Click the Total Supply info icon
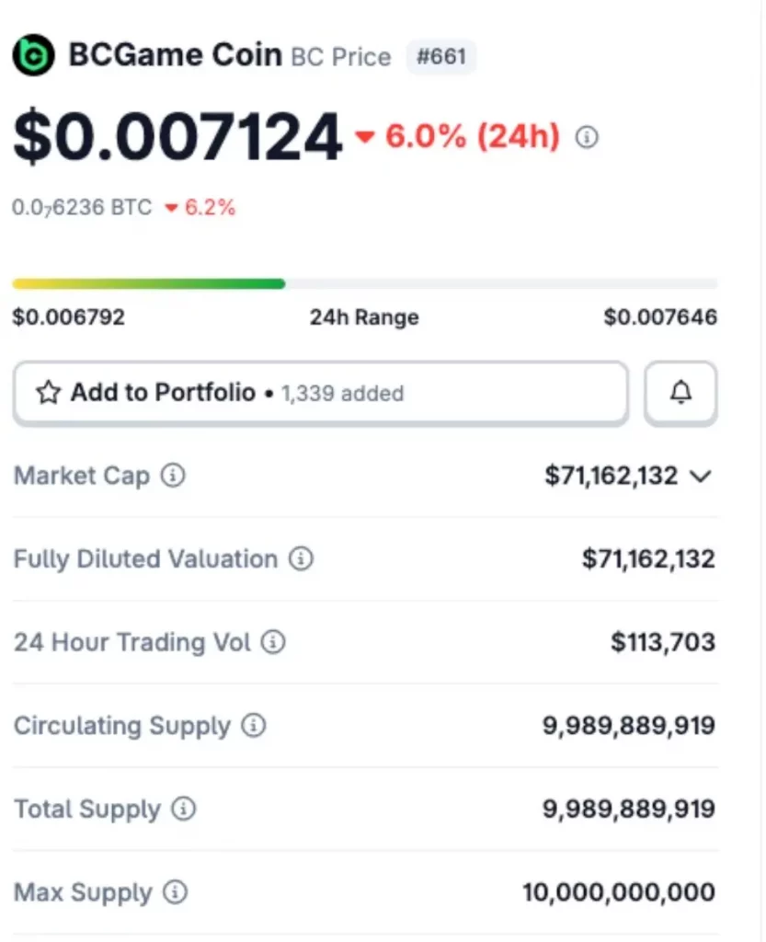Viewport: 766px width, 942px height. pyautogui.click(x=183, y=809)
